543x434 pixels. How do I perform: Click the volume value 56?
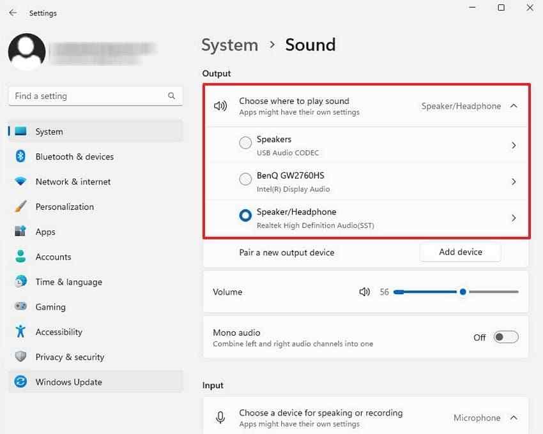[384, 292]
